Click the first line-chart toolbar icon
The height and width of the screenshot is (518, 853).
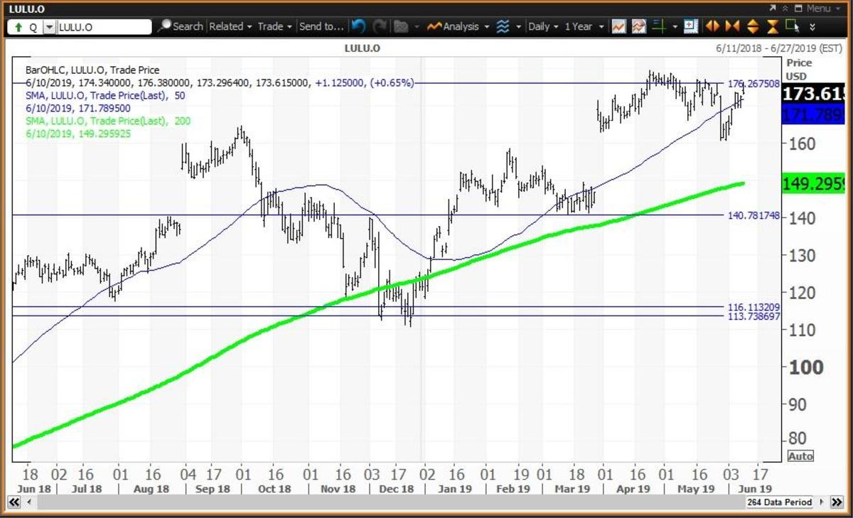(x=618, y=26)
